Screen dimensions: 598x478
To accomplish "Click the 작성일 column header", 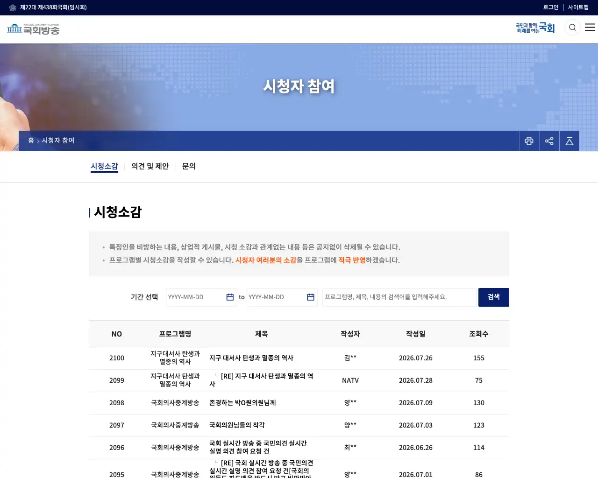I will [416, 334].
